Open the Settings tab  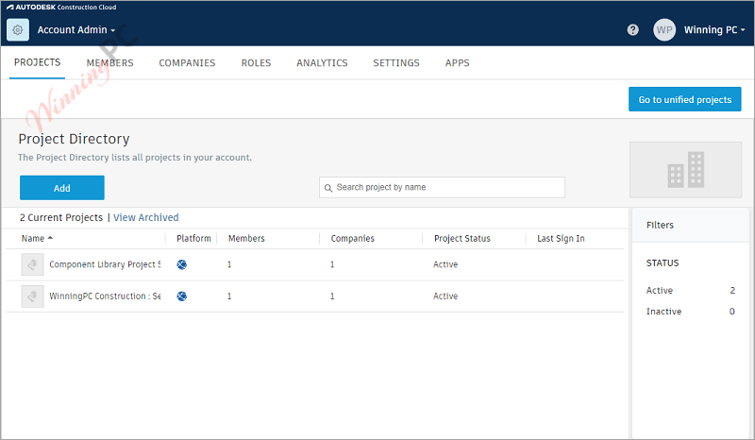coord(396,63)
